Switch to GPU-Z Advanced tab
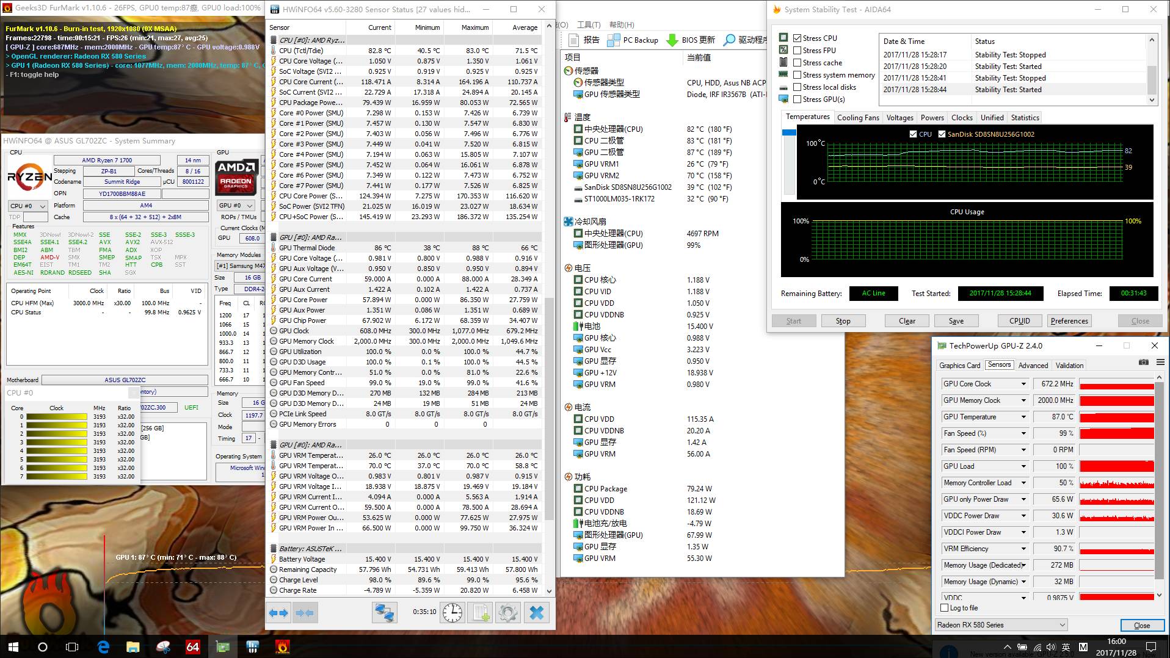 coord(1033,365)
